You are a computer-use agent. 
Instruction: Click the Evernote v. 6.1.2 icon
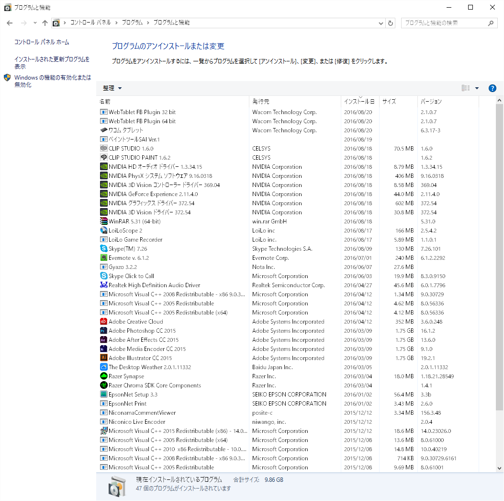[x=103, y=257]
